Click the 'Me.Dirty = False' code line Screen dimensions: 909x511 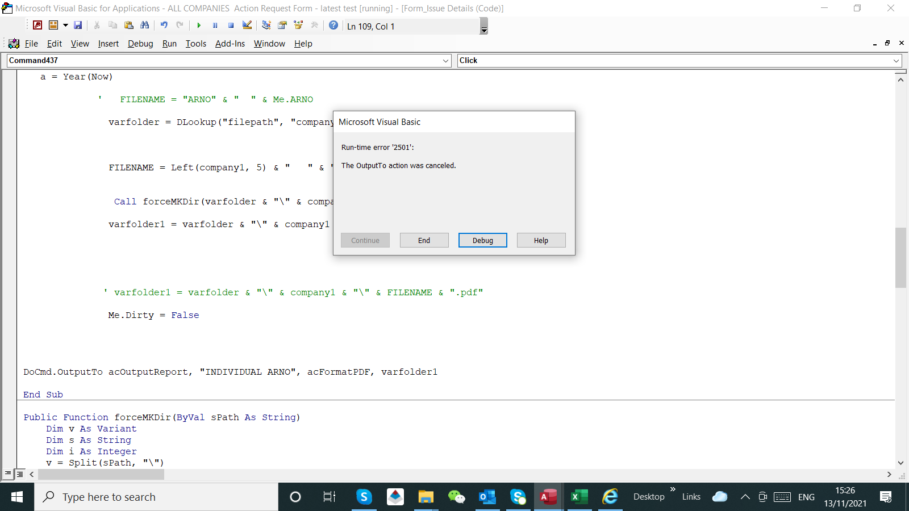[x=153, y=315]
